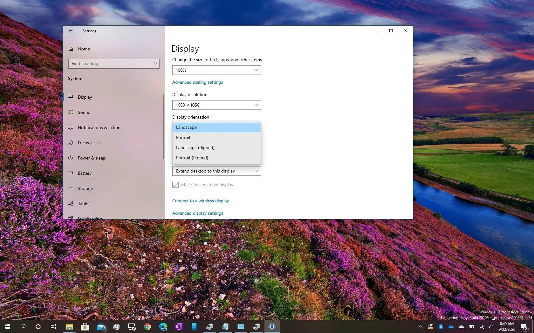534x333 pixels.
Task: Open OneNote from the taskbar
Action: (x=178, y=327)
